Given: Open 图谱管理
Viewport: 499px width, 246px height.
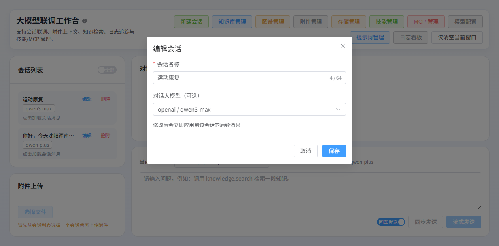Looking at the screenshot, I should (273, 22).
